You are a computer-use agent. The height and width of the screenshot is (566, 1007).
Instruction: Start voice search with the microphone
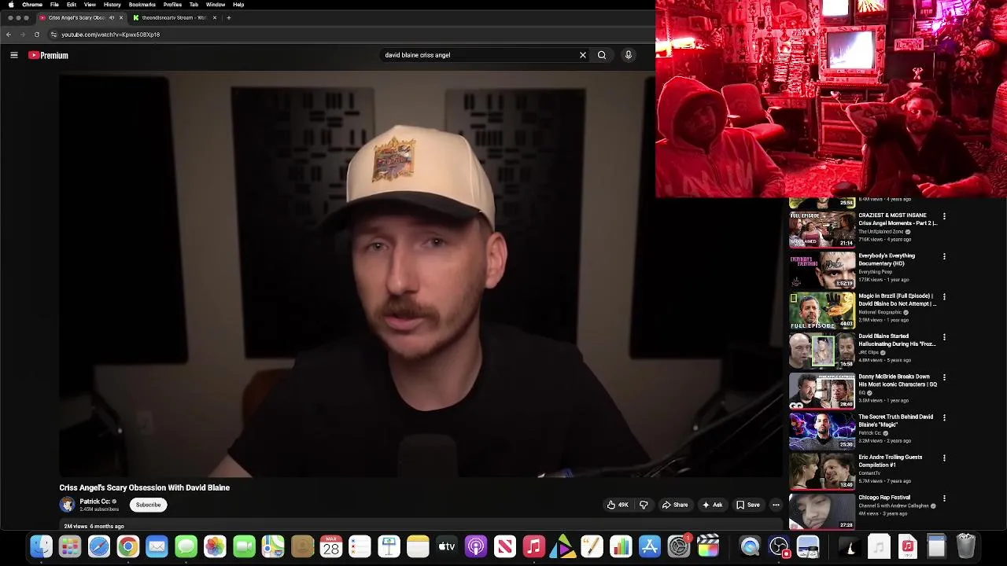[628, 55]
